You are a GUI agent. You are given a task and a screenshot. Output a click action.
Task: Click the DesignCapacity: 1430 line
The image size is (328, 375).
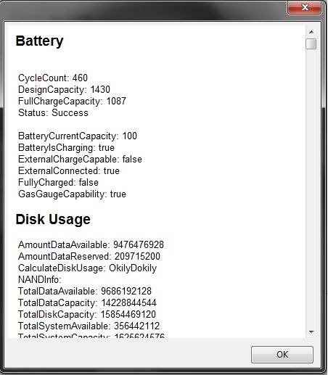(x=64, y=89)
